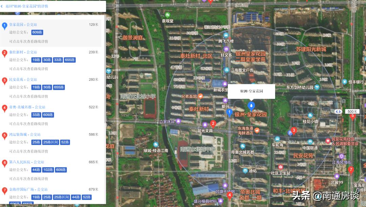Click the 江海风情街 purple icon
The height and width of the screenshot is (207, 366).
click(x=342, y=156)
